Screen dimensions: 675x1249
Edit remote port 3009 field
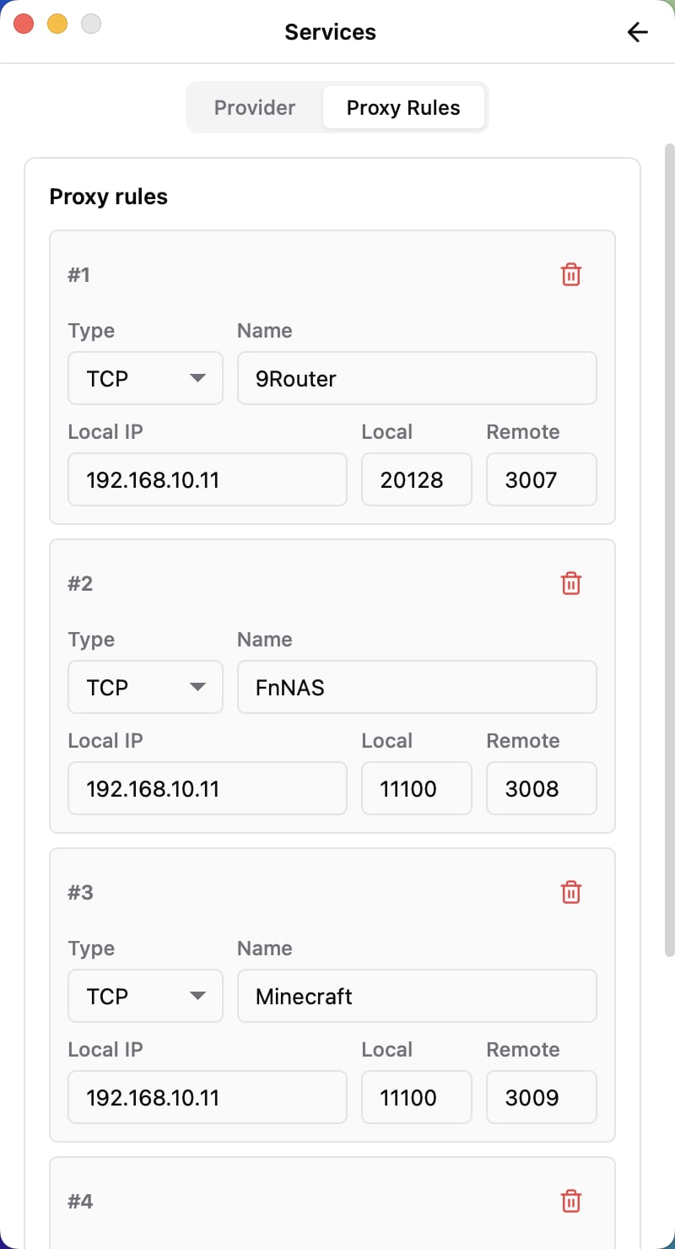(542, 1097)
